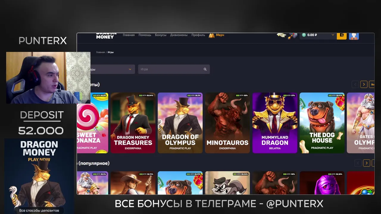Go to the Бонусы page
This screenshot has width=381, height=214.
(x=161, y=35)
